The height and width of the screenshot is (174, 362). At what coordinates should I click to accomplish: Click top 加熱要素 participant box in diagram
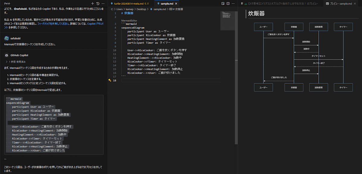click(x=319, y=27)
